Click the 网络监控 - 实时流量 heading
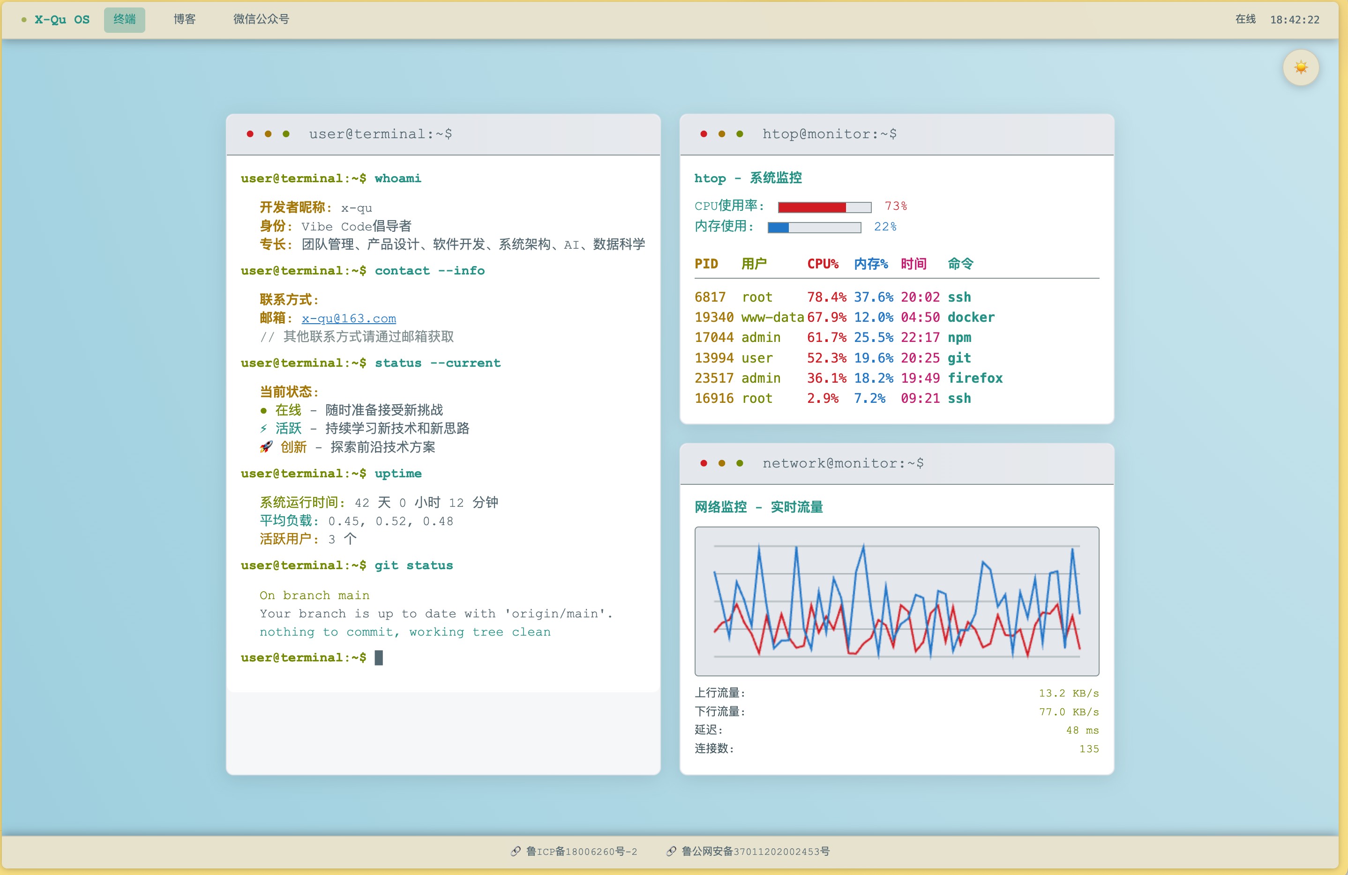Viewport: 1348px width, 875px height. [759, 507]
